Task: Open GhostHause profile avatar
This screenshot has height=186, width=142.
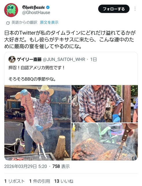Action: pos(11,10)
